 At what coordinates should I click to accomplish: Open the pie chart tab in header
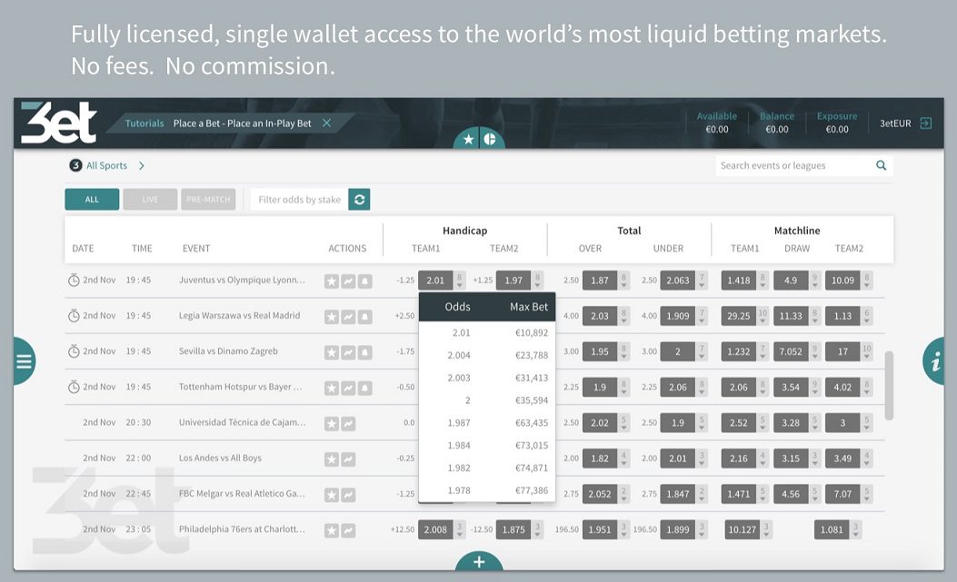coord(490,140)
